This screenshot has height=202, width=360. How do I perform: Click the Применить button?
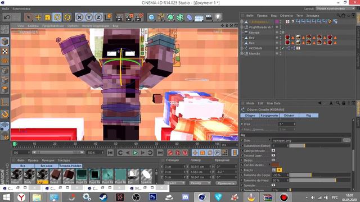tap(226, 183)
